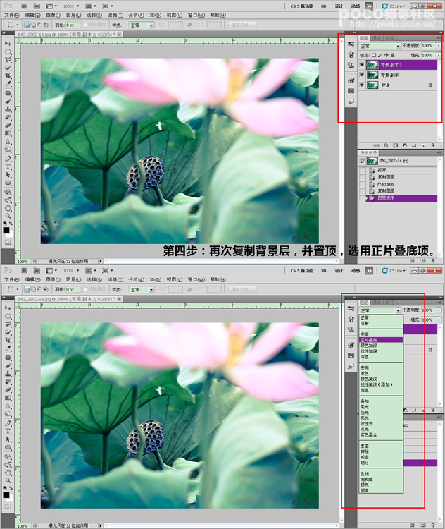445x529 pixels.
Task: Click the 背景 副本 2 layer thumbnail, upper window
Action: click(x=372, y=65)
